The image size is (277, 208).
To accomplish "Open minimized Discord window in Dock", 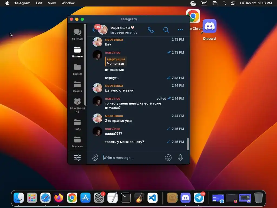I will point(245,198).
